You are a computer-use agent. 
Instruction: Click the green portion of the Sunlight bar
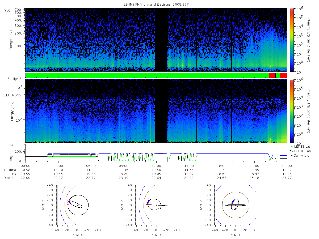coord(147,75)
